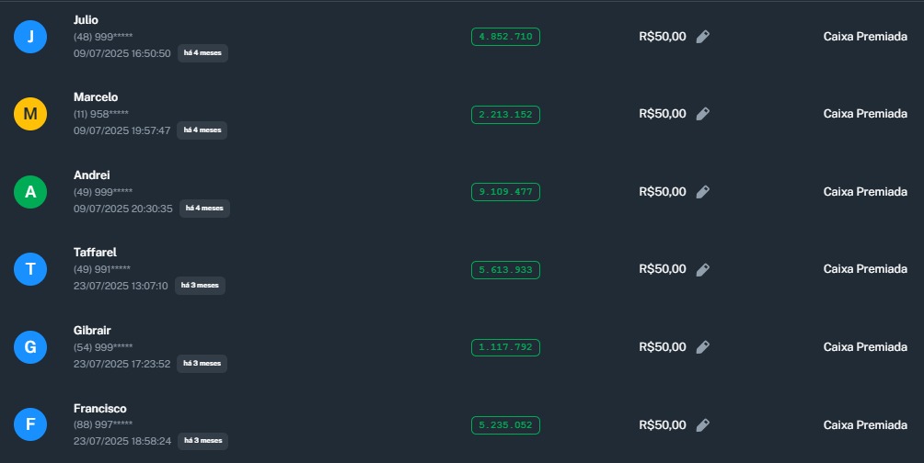This screenshot has width=924, height=463.
Task: Select Taffarel's blue T avatar
Action: (x=30, y=269)
